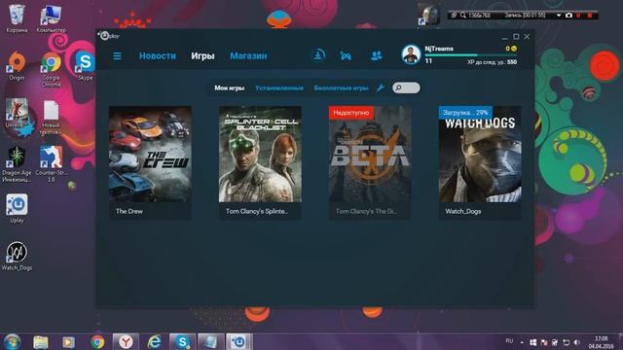Image resolution: width=623 pixels, height=350 pixels.
Task: Open the friends list icon
Action: tap(376, 55)
